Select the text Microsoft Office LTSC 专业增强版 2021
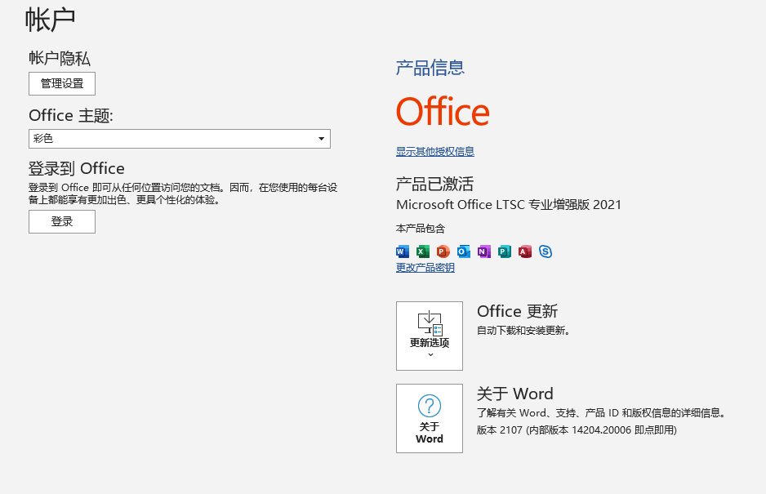The width and height of the screenshot is (766, 494). (509, 205)
